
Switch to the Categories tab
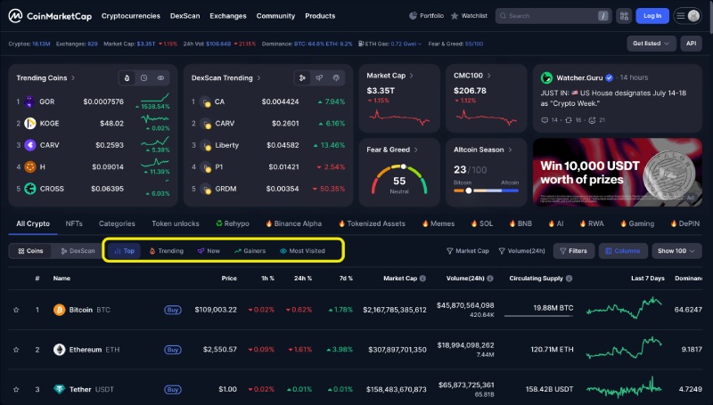coord(117,223)
